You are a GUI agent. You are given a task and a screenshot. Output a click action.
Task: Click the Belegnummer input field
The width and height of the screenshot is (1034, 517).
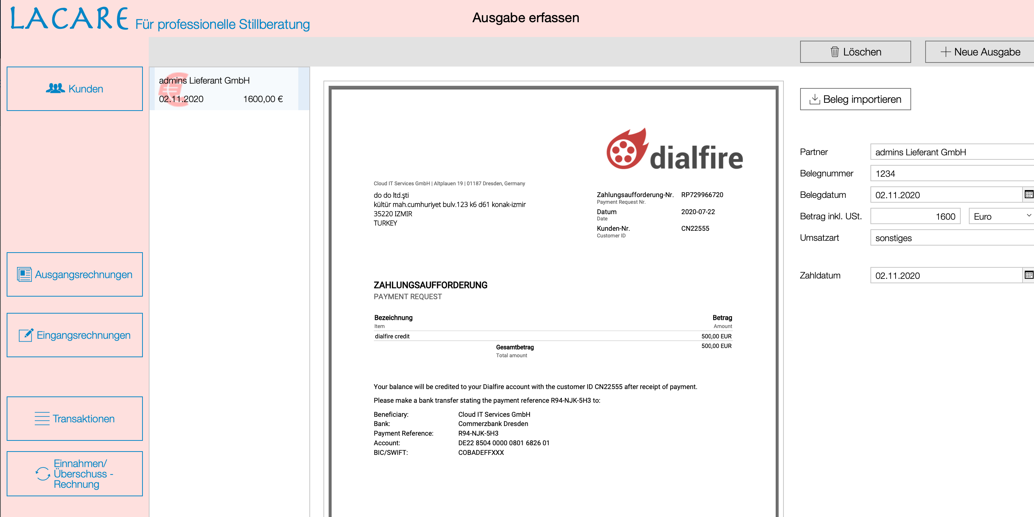tap(951, 174)
